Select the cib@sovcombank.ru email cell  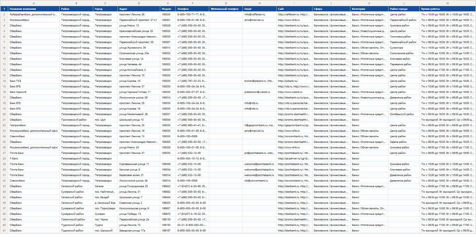click(259, 181)
